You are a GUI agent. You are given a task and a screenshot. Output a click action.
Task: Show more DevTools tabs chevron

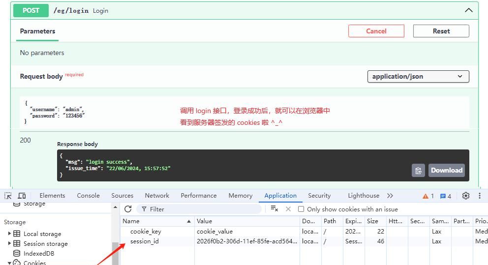click(390, 196)
